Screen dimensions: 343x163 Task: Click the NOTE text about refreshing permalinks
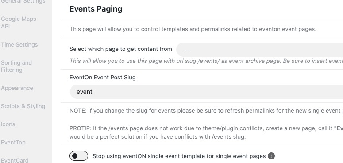(x=206, y=110)
